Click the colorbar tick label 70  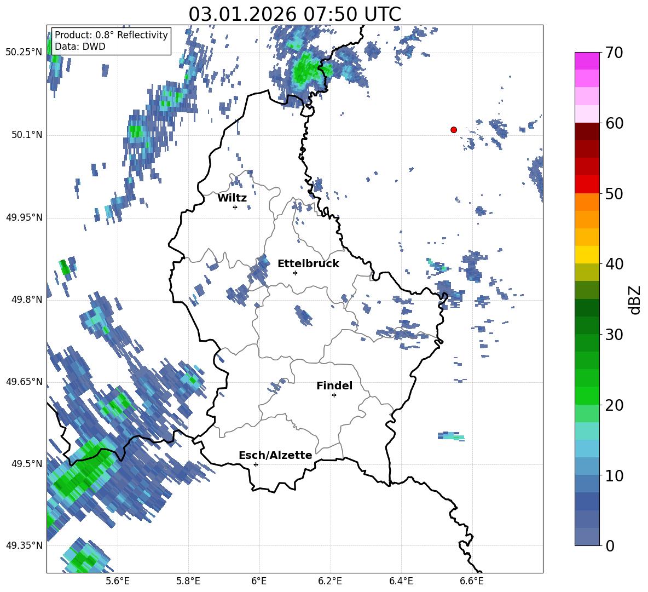click(614, 53)
